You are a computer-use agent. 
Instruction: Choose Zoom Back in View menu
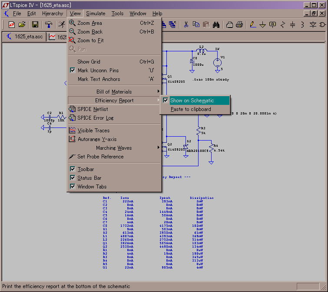tap(114, 32)
